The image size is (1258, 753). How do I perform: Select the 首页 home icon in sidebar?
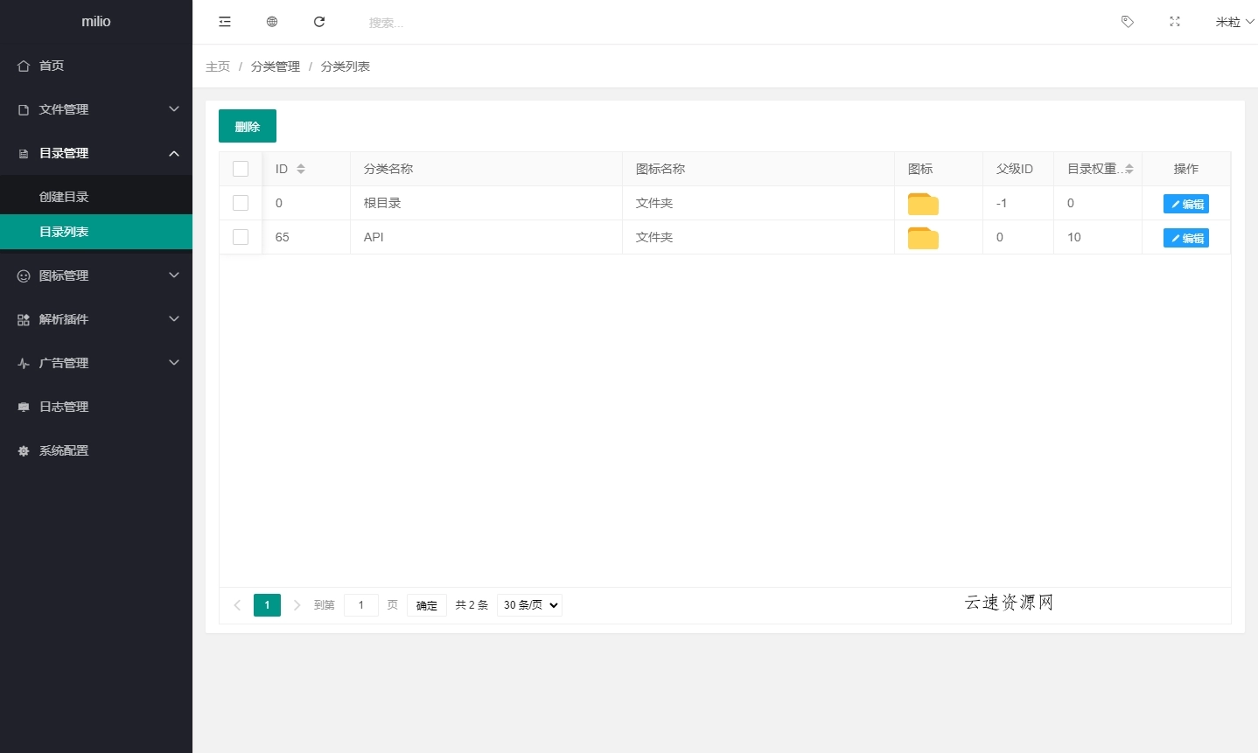tap(23, 65)
